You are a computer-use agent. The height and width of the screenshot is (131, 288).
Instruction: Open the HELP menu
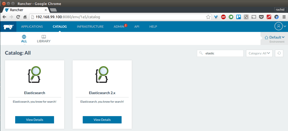click(x=153, y=27)
